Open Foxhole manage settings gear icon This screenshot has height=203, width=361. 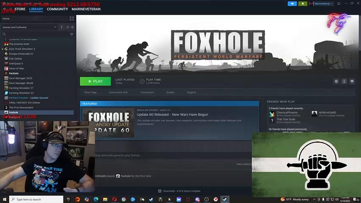(336, 81)
